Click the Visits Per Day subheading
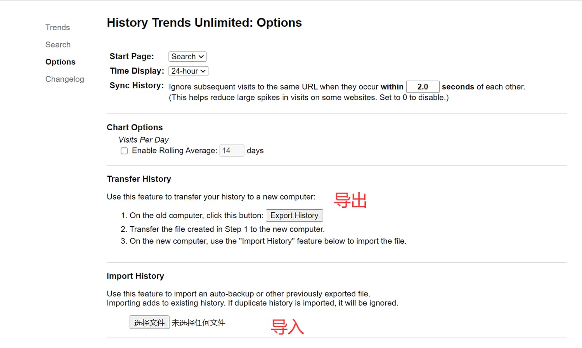 [x=144, y=140]
